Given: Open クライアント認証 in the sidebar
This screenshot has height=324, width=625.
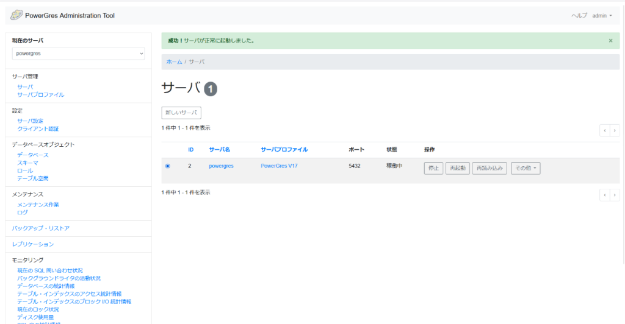Looking at the screenshot, I should tap(38, 129).
